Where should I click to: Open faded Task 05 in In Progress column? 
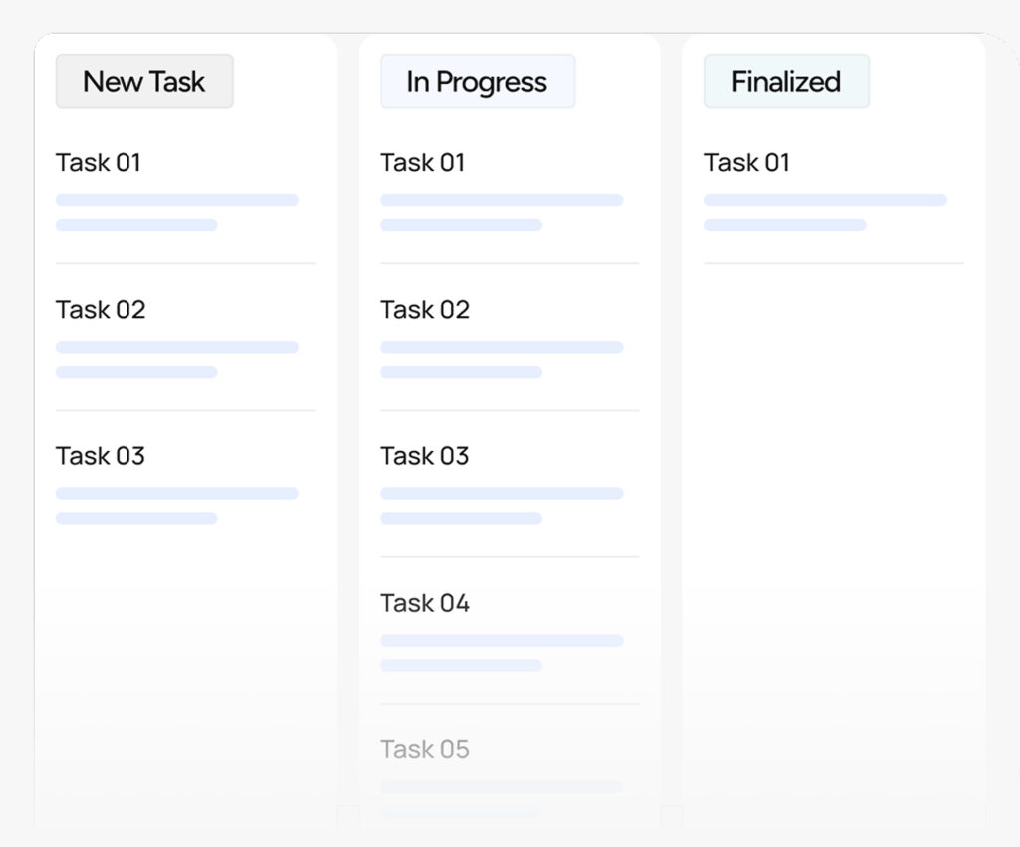(425, 749)
